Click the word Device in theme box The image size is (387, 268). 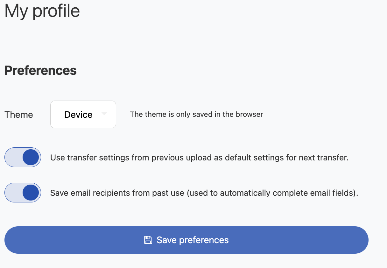[78, 115]
